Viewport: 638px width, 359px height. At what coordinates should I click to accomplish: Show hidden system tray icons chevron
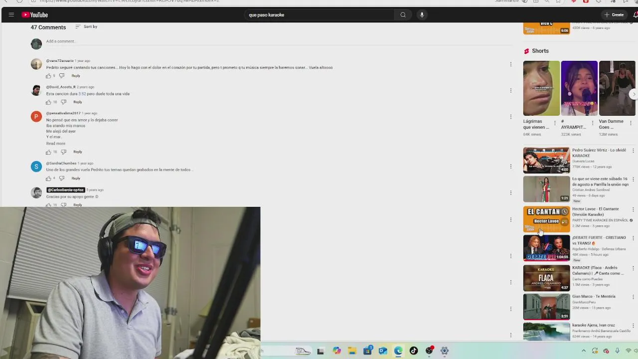point(584,351)
